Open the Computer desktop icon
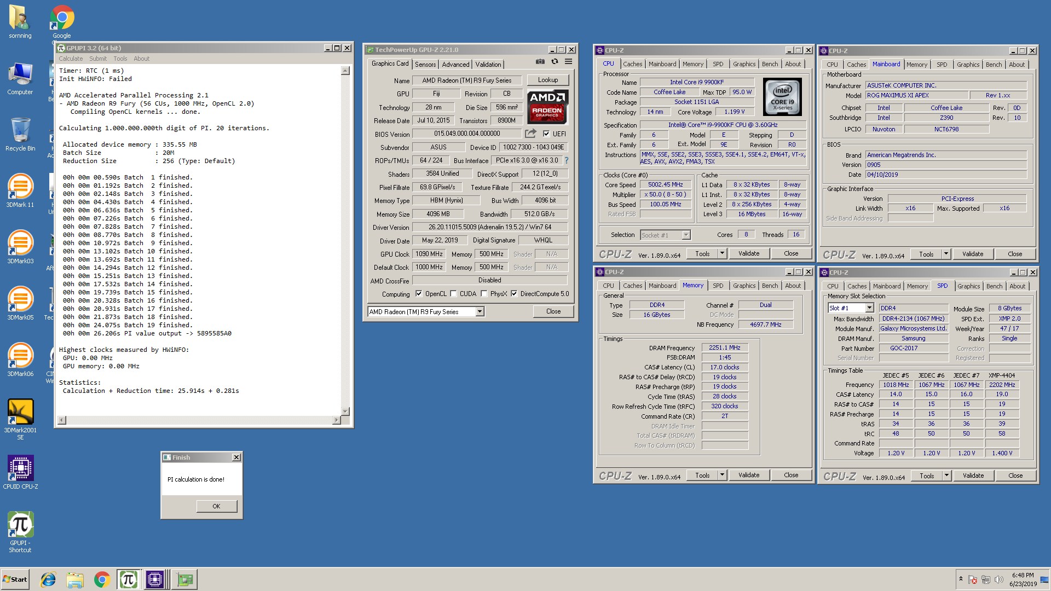 [20, 79]
